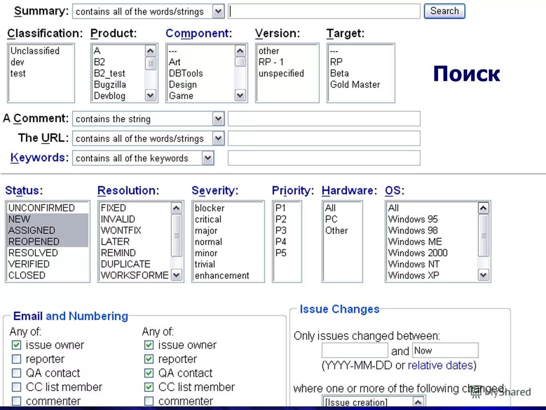
Task: Open the 'relative dates' help link
Action: click(440, 365)
